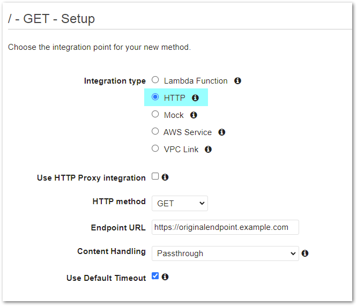Screen dimensions: 357x306
Task: Open the HTTP method GET dropdown
Action: [180, 203]
